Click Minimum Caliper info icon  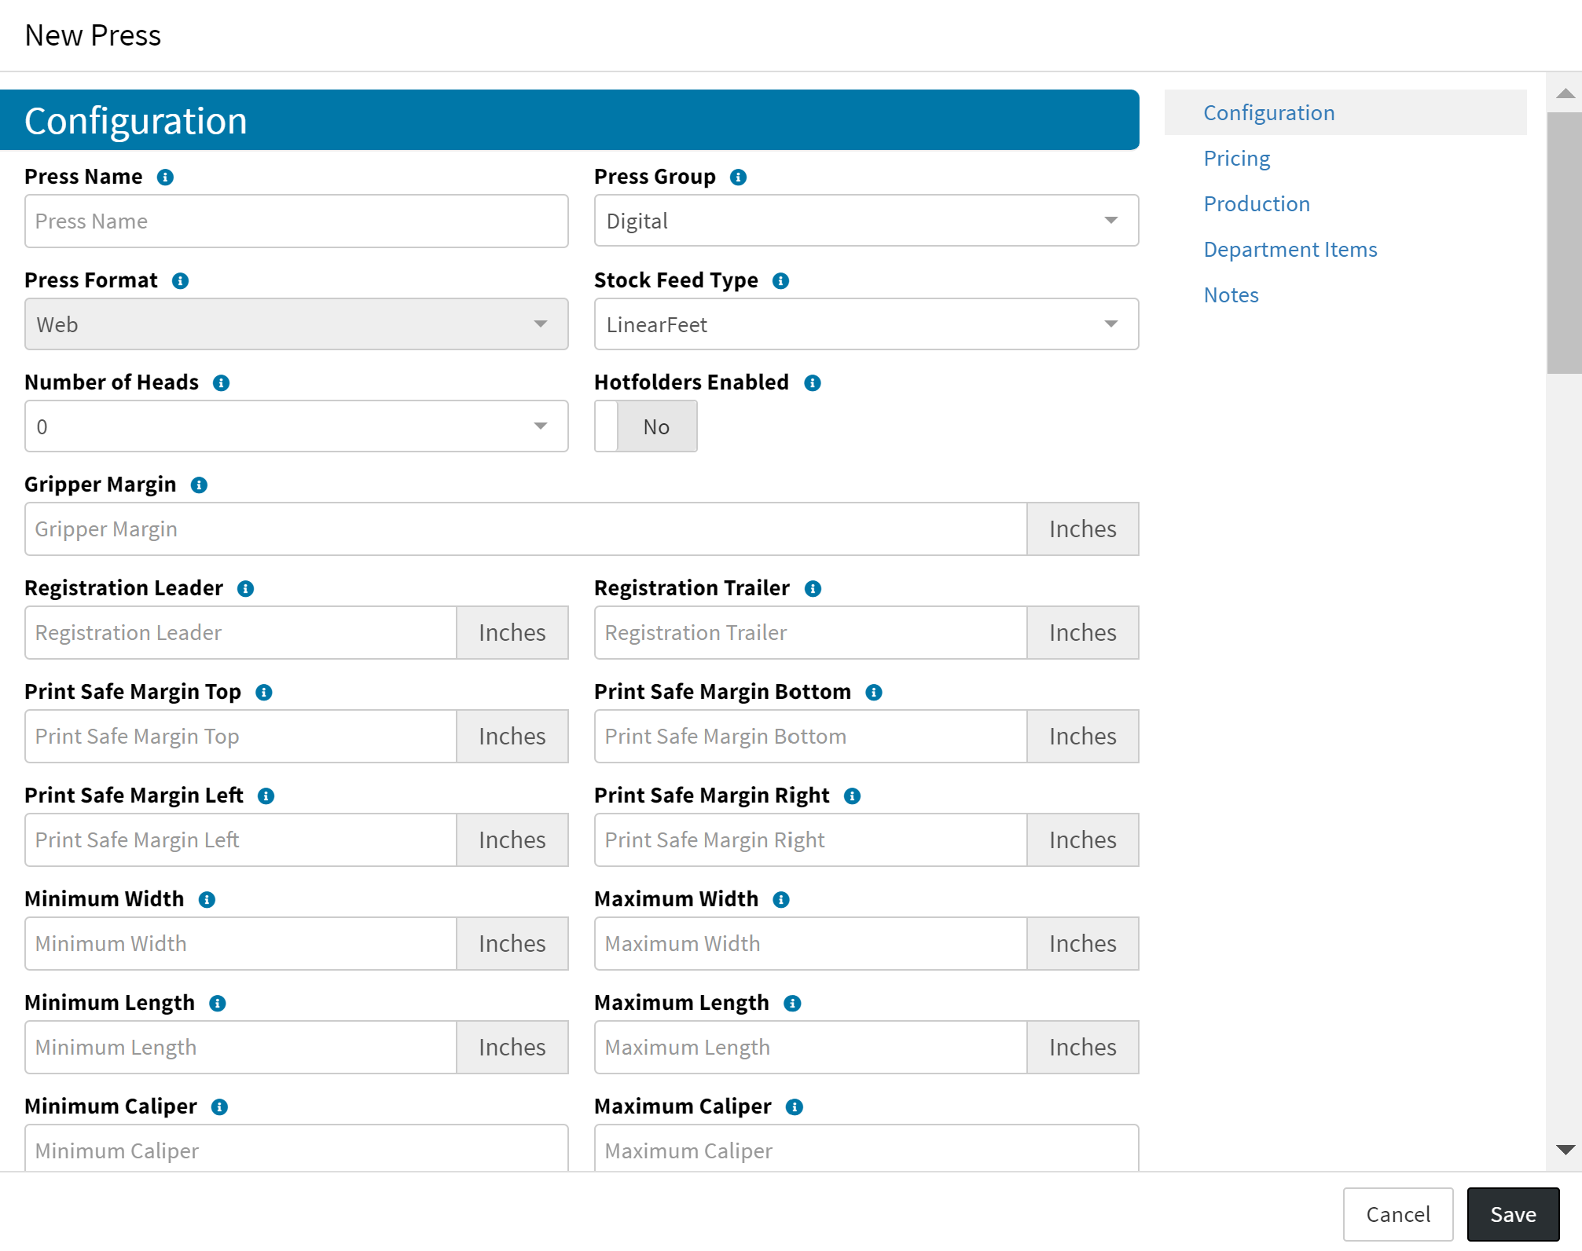(x=219, y=1107)
